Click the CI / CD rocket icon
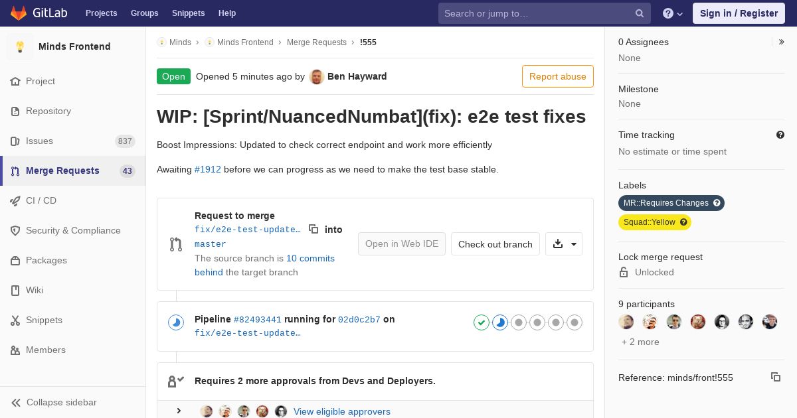Viewport: 797px width, 418px height. click(x=15, y=200)
